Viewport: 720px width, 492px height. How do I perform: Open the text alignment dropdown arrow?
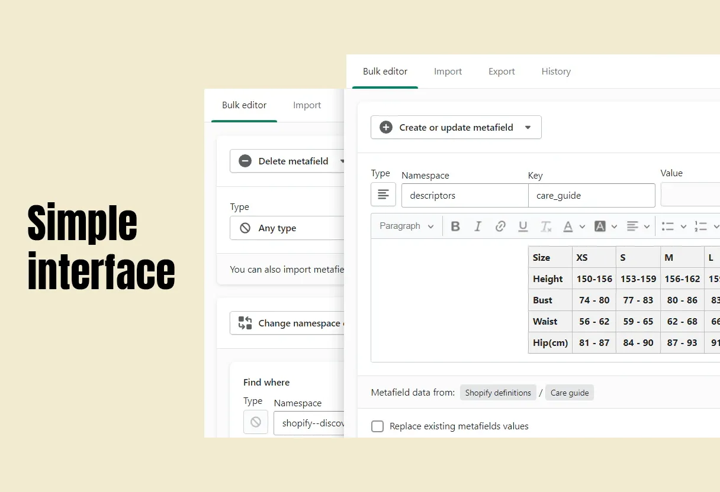(x=647, y=226)
